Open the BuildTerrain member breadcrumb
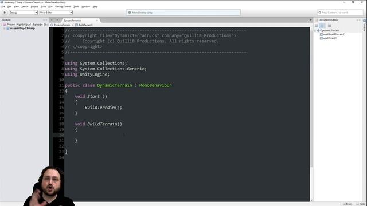Image resolution: width=367 pixels, height=206 pixels. pos(84,25)
